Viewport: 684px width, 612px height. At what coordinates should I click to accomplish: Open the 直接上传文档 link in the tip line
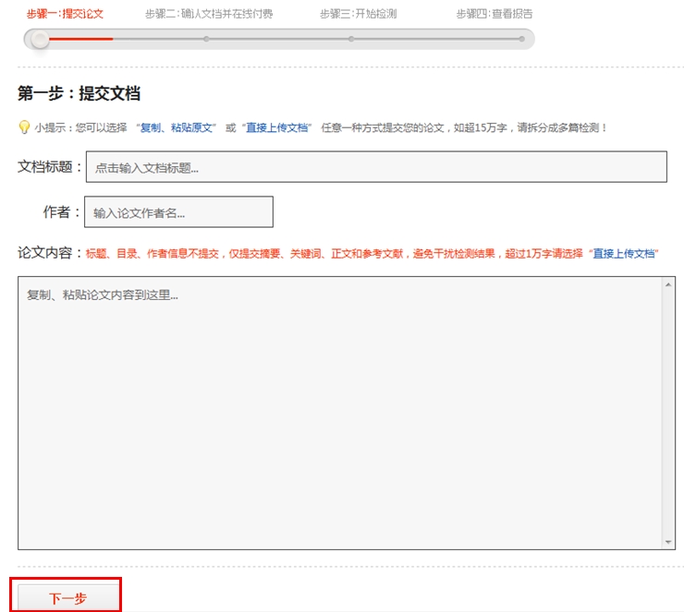click(276, 127)
